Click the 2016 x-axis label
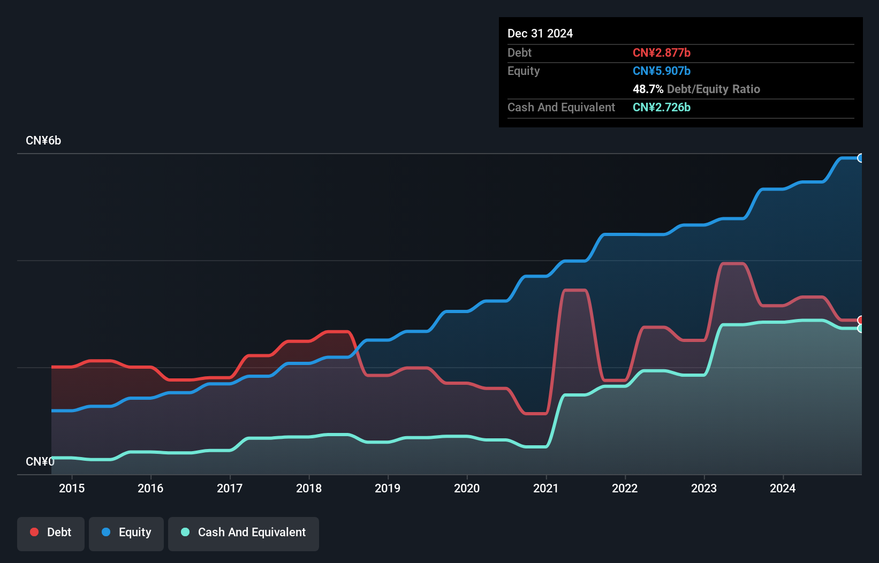The width and height of the screenshot is (879, 563). click(150, 488)
